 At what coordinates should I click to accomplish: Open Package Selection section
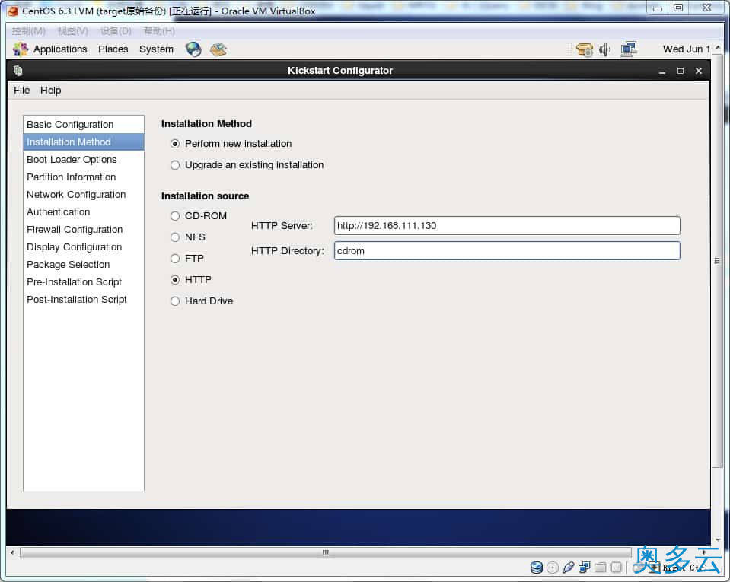(x=83, y=264)
